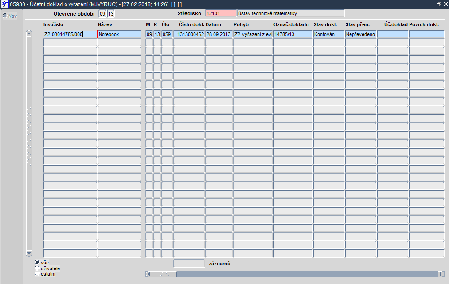
Task: Restore down the form window
Action: pyautogui.click(x=438, y=4)
